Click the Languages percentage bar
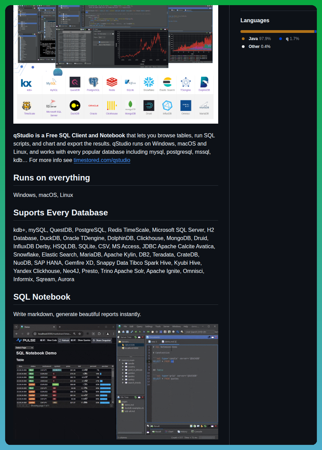Screen dimensions: 322x450 [278, 32]
